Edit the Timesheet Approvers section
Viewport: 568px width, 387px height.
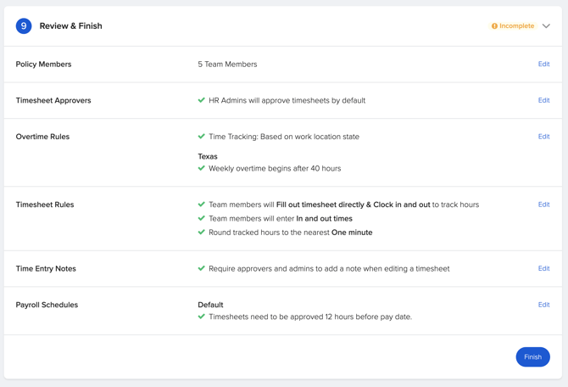(x=543, y=100)
